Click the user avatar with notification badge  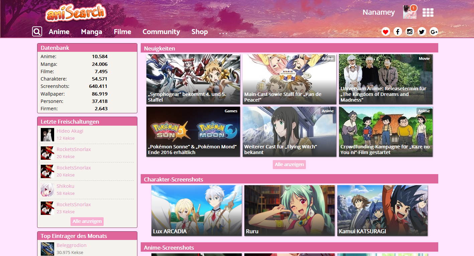click(409, 12)
